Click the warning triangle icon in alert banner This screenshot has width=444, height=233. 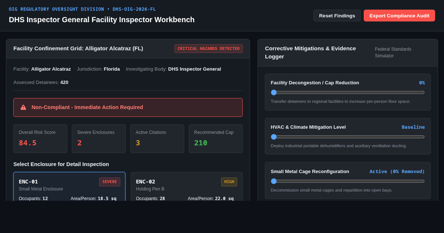click(x=23, y=107)
